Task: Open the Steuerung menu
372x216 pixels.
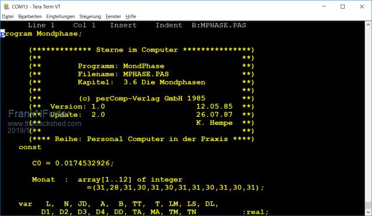Action: [x=90, y=16]
